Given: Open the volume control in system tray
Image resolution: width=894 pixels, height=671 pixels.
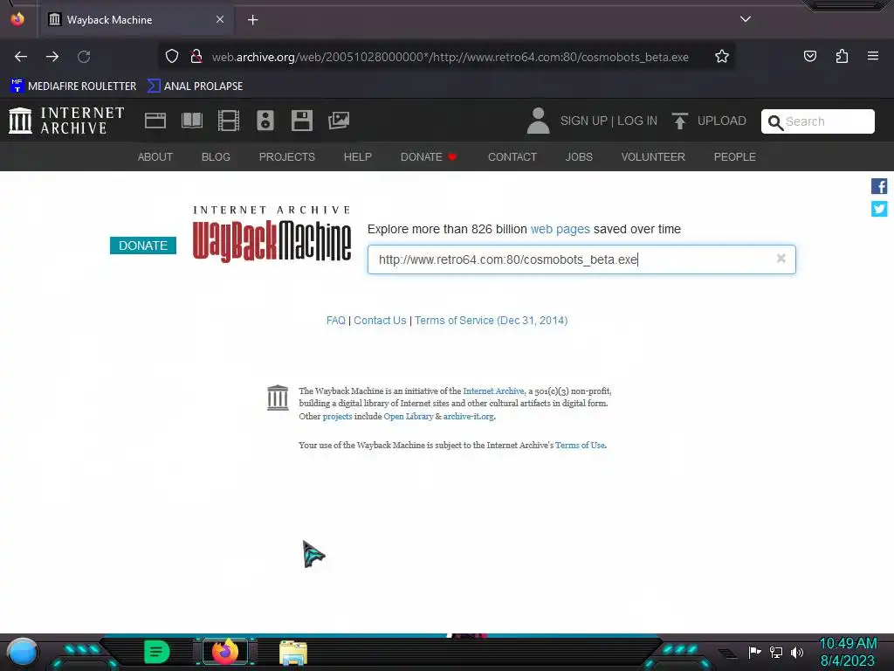Looking at the screenshot, I should pos(797,652).
